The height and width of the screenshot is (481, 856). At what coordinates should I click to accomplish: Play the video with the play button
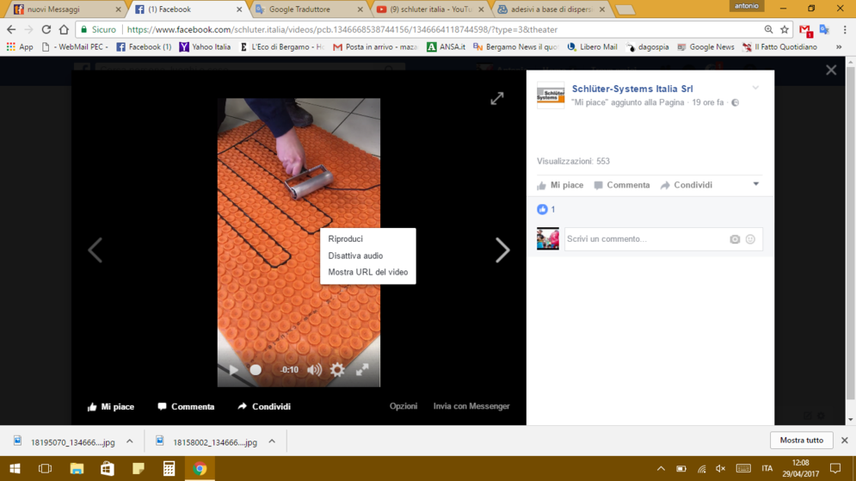click(x=234, y=370)
